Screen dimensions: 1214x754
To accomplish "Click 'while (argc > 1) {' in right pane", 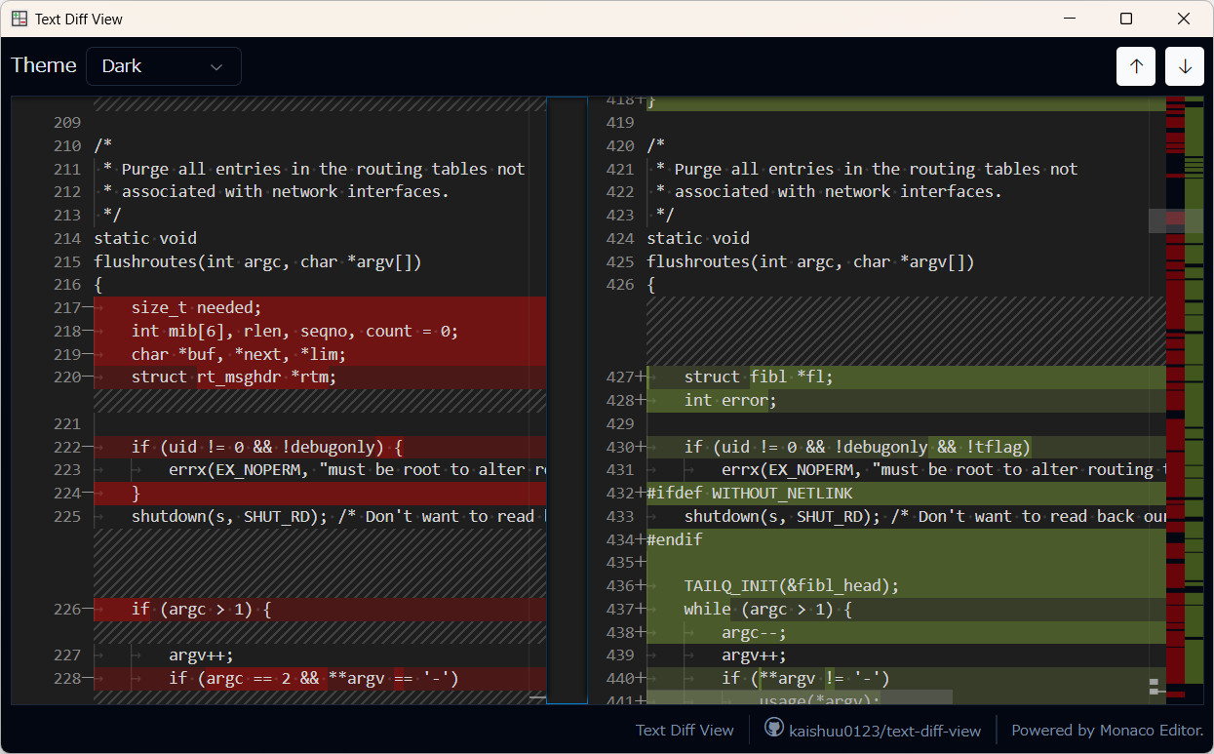I will click(768, 610).
